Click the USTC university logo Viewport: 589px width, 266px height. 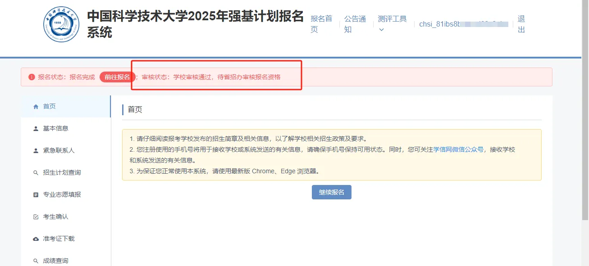click(61, 25)
